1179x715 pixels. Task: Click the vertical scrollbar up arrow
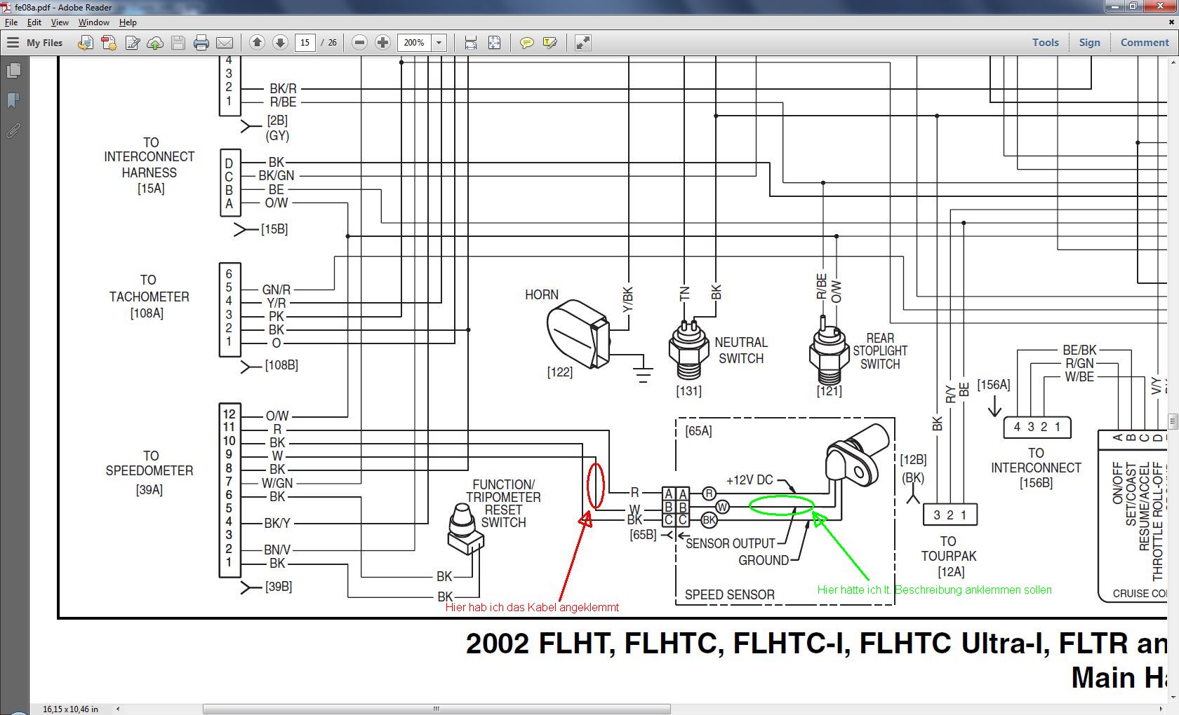point(1173,62)
